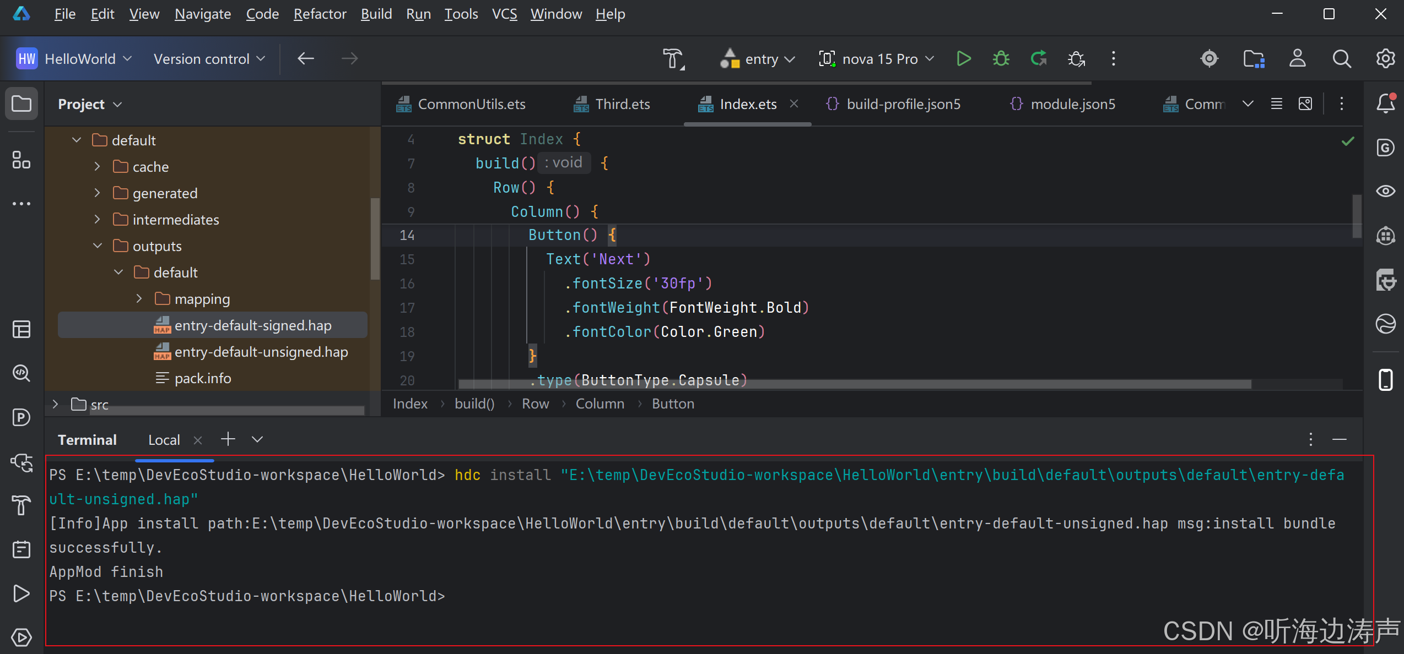
Task: Close the Local terminal tab
Action: tap(198, 440)
